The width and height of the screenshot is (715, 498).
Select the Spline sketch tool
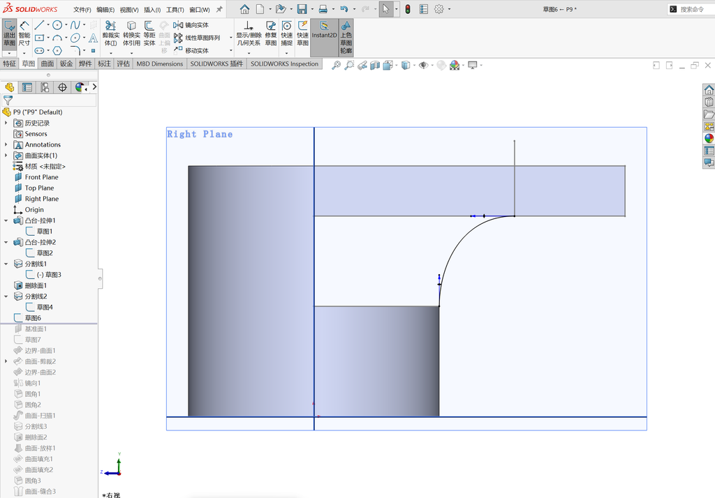tap(75, 25)
